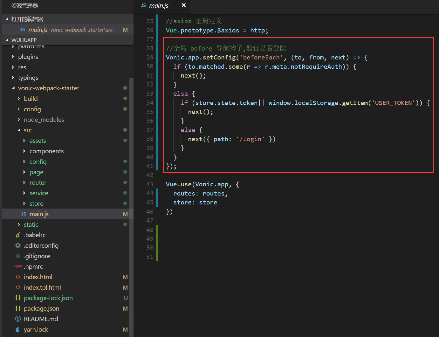Screen dimensions: 439x337
Task: Place cursor on 'USER_TOKEN' string in code
Action: tap(393, 103)
